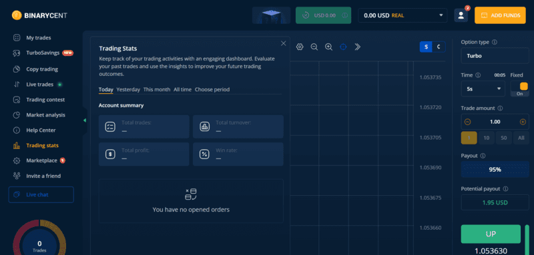
Task: Open the 5s time dropdown
Action: 483,89
